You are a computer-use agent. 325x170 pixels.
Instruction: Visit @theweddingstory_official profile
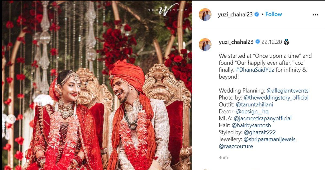click(276, 98)
